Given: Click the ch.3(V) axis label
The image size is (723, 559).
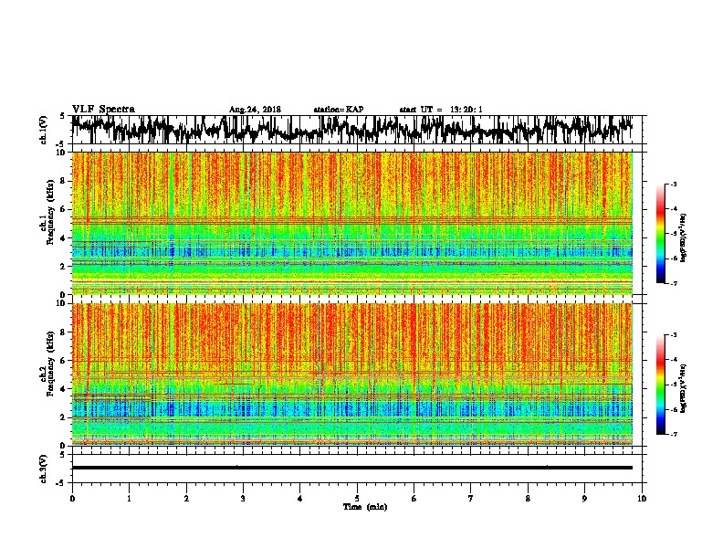Looking at the screenshot, I should (x=44, y=469).
